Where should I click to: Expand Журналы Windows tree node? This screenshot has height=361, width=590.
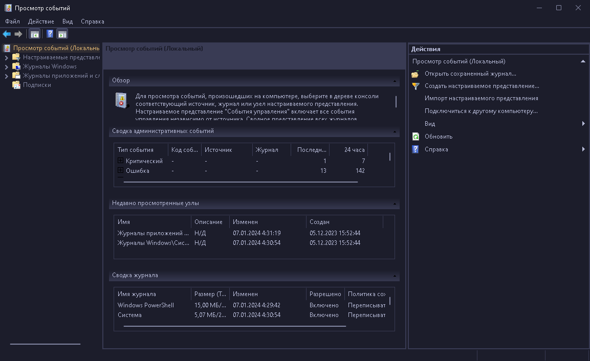(x=7, y=67)
